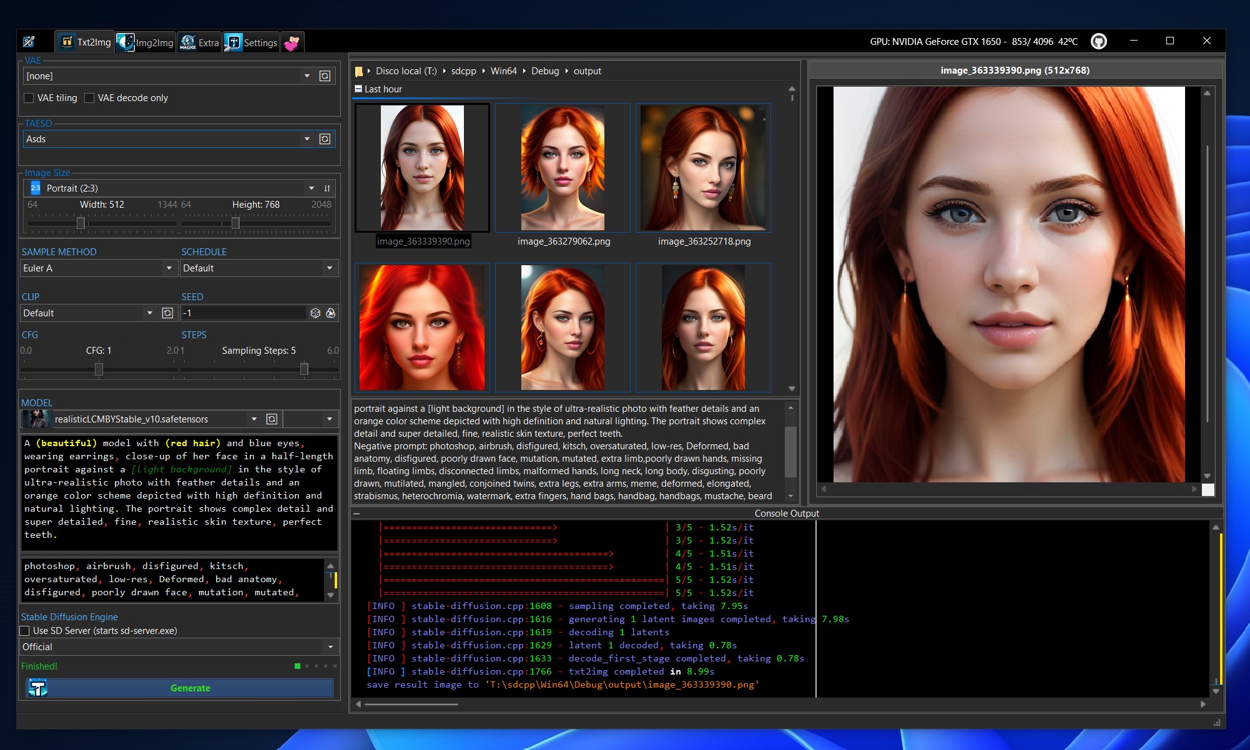
Task: Open the VAE [none] dropdown
Action: tap(307, 75)
